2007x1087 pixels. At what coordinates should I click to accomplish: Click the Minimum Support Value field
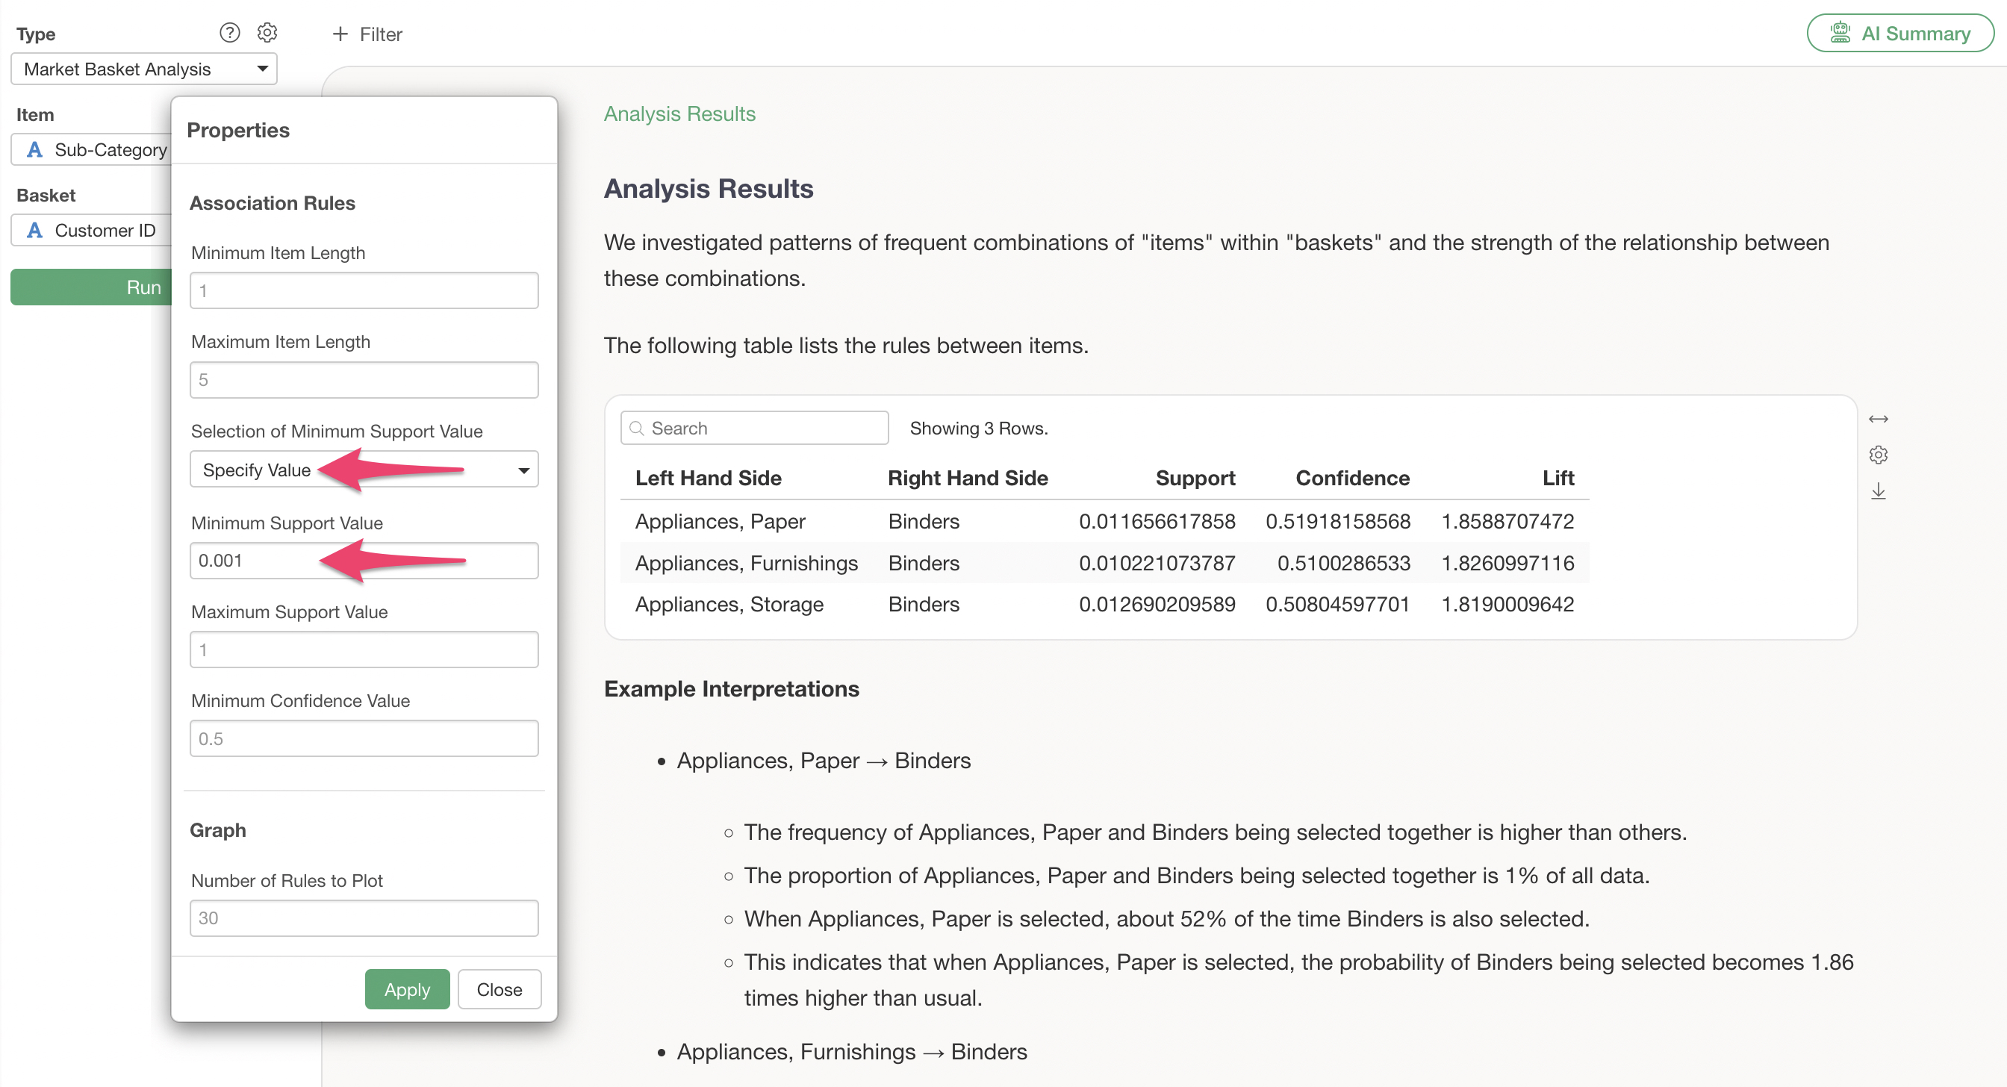(x=364, y=561)
